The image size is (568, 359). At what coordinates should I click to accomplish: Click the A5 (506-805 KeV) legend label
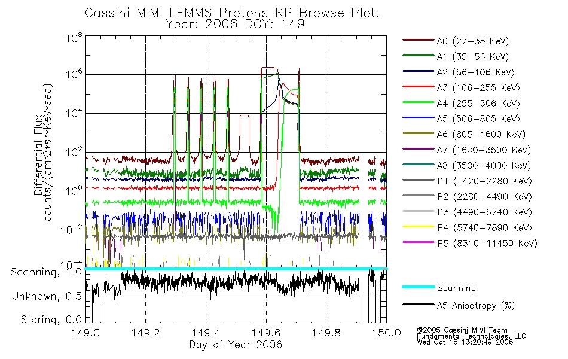point(478,119)
